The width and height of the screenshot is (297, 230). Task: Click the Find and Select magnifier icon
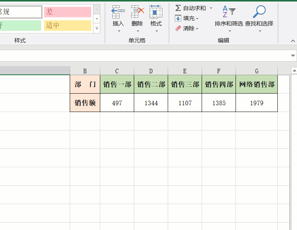point(259,12)
